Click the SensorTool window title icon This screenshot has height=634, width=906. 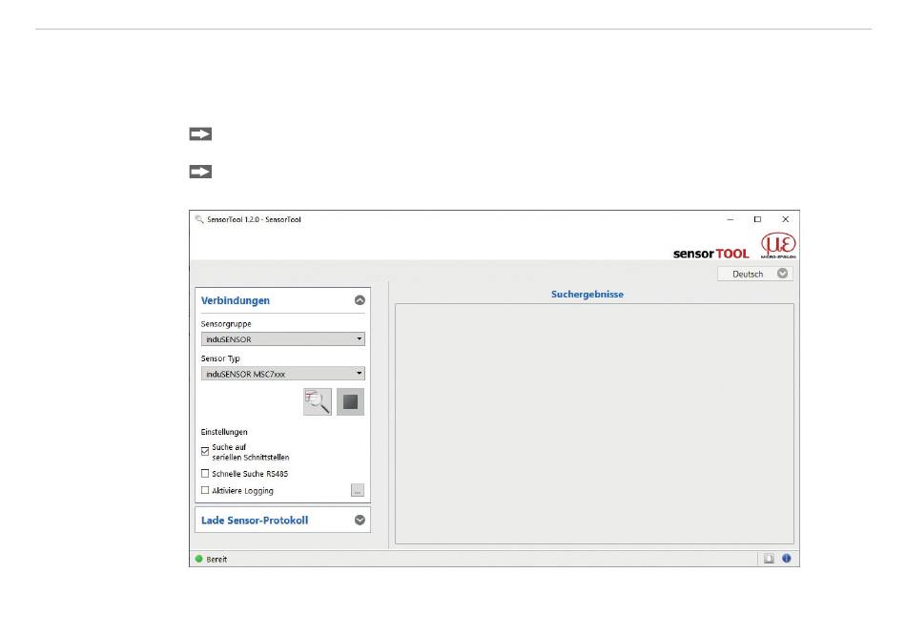[x=199, y=219]
